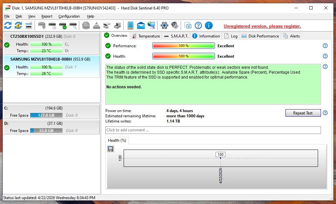Viewport: 336px width, 204px height.
Task: Click the comment input field
Action: [x=213, y=130]
